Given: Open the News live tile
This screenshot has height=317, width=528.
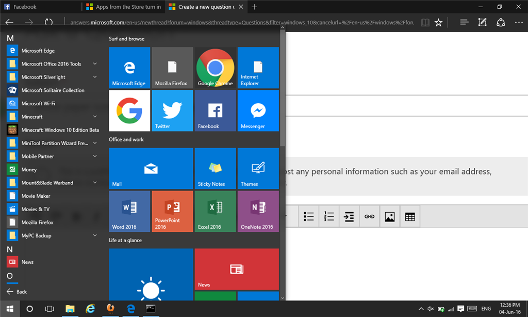Looking at the screenshot, I should point(237,269).
